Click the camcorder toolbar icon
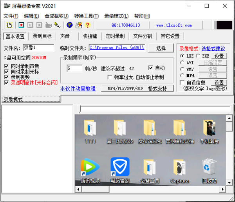This screenshot has height=202, width=235. (48, 25)
